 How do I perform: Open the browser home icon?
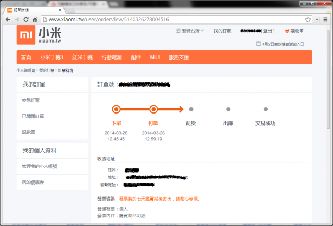click(x=35, y=20)
